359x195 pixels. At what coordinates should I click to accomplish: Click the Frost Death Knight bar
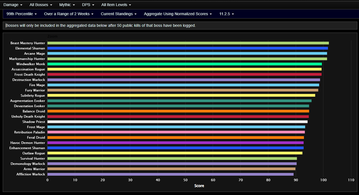[184, 75]
